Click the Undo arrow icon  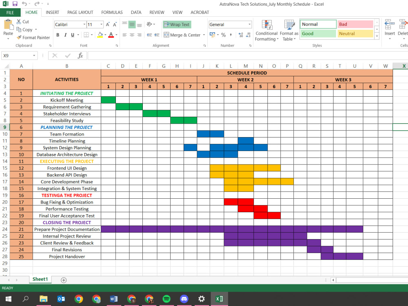pos(24,4)
